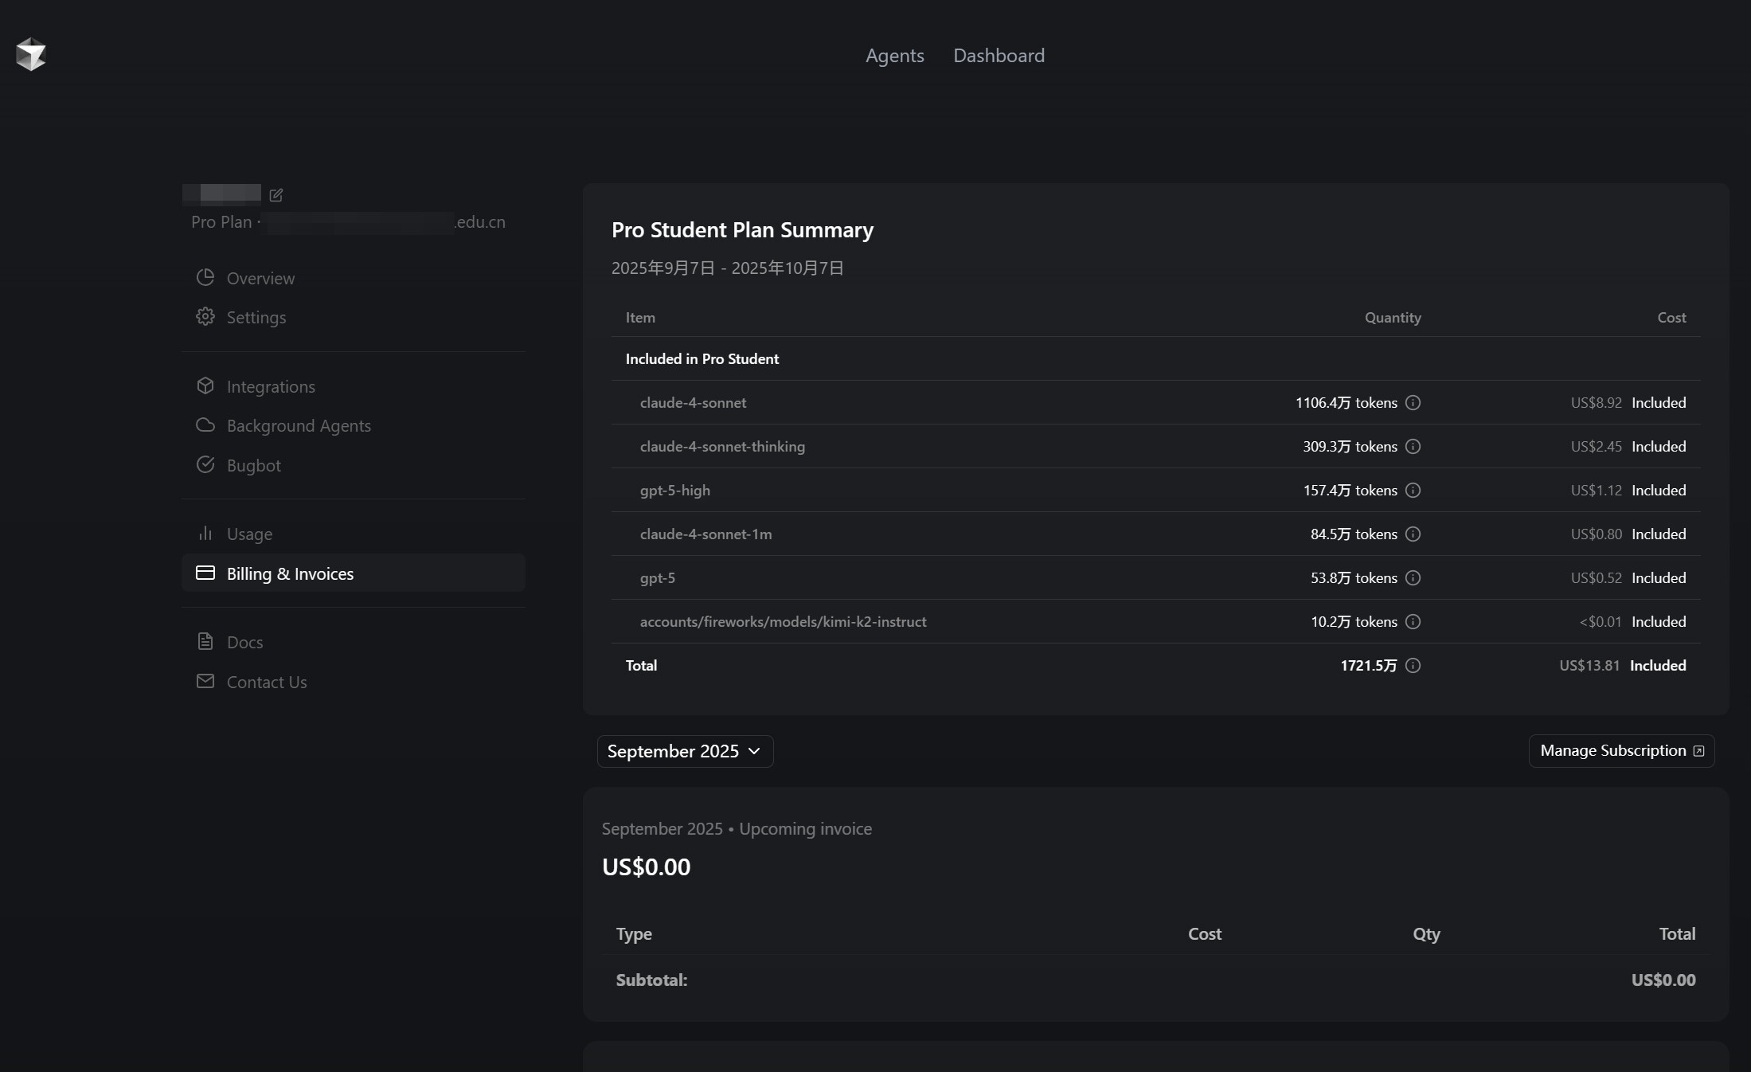1751x1072 pixels.
Task: Click info icon for kimi-k2-instruct tokens
Action: click(1413, 621)
